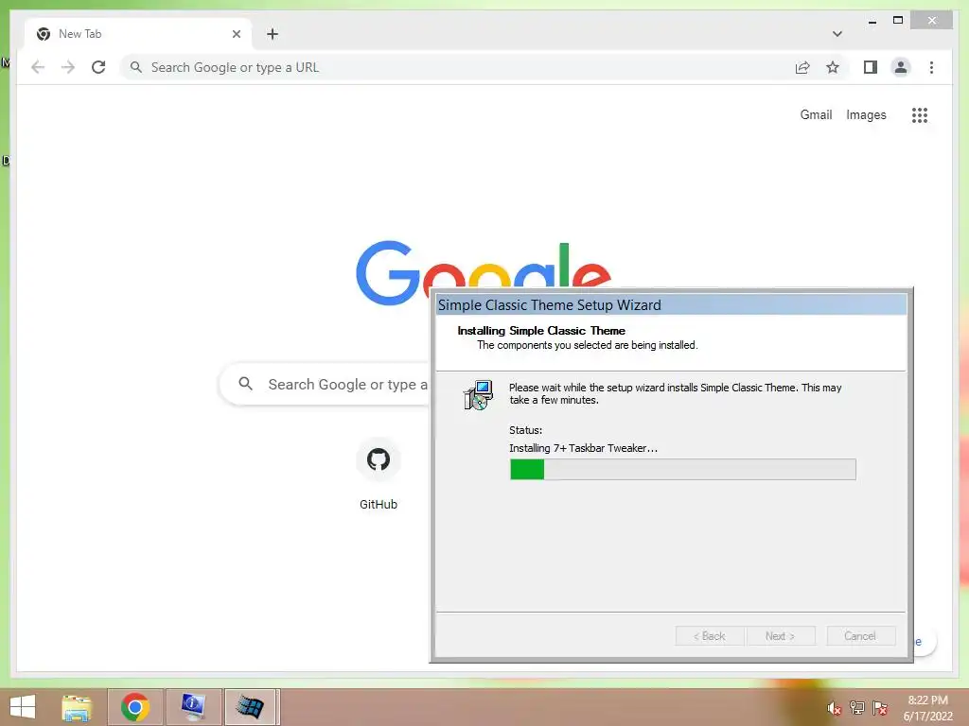
Task: Expand tab search chevron
Action: tap(837, 34)
